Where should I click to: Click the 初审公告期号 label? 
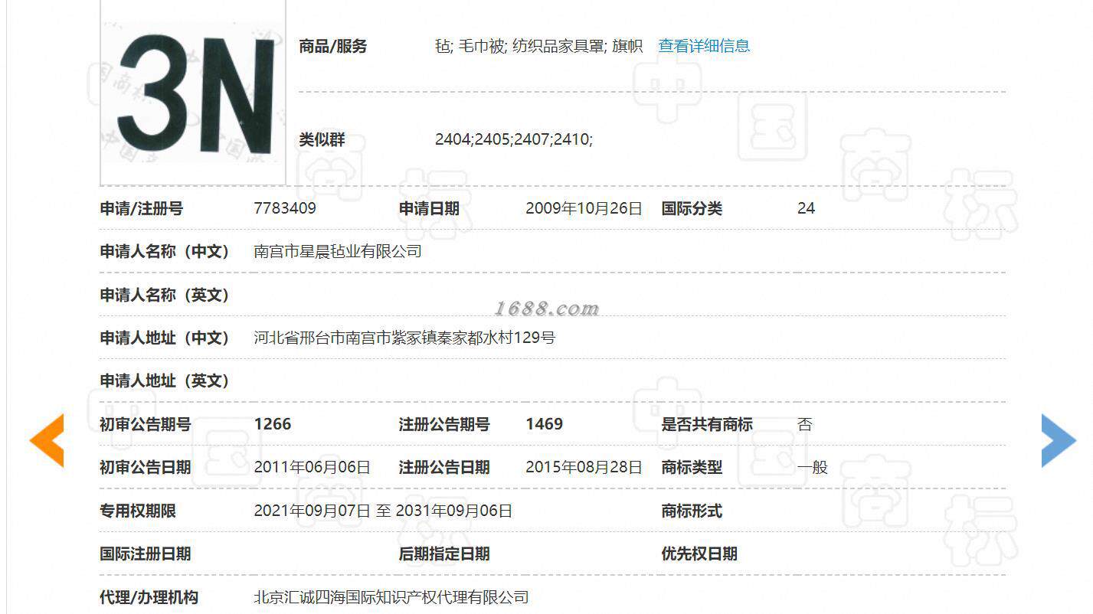146,424
